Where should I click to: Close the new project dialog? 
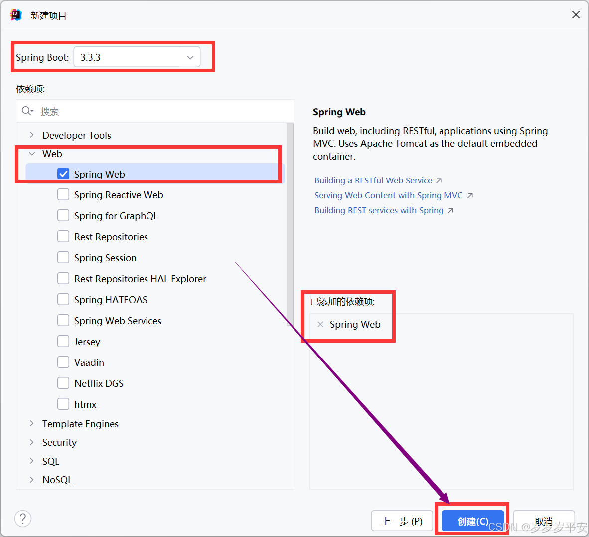click(x=576, y=15)
